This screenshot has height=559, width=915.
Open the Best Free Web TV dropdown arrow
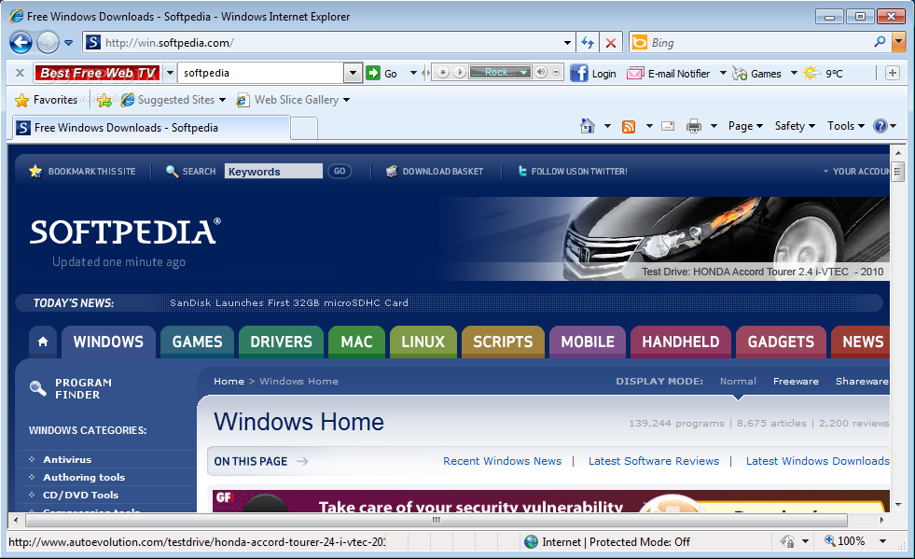(x=170, y=73)
